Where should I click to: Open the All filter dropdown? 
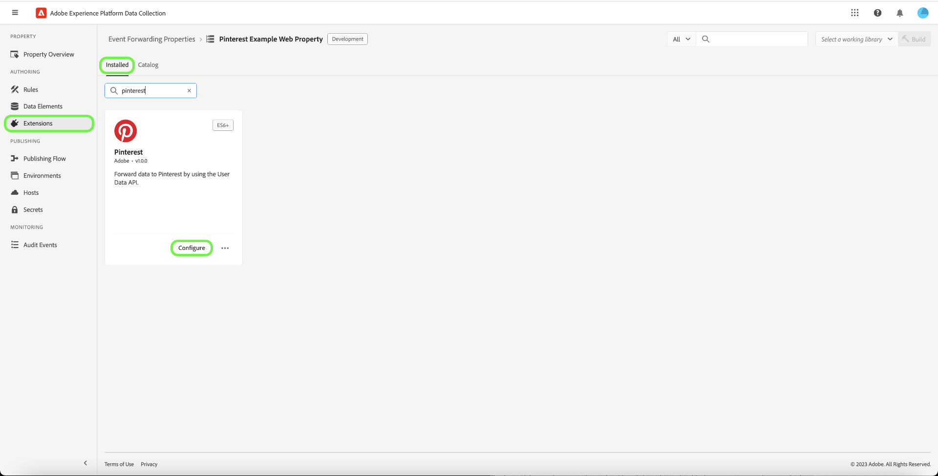coord(682,39)
